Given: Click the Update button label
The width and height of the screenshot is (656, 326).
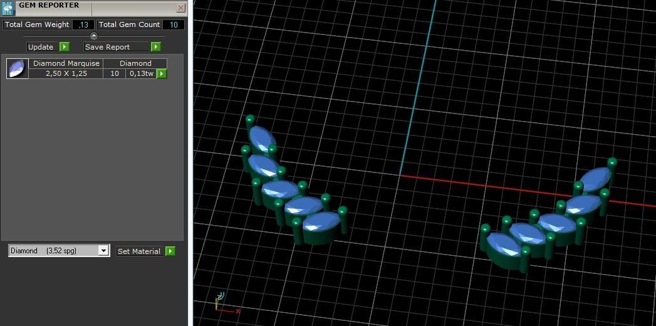Looking at the screenshot, I should [41, 47].
